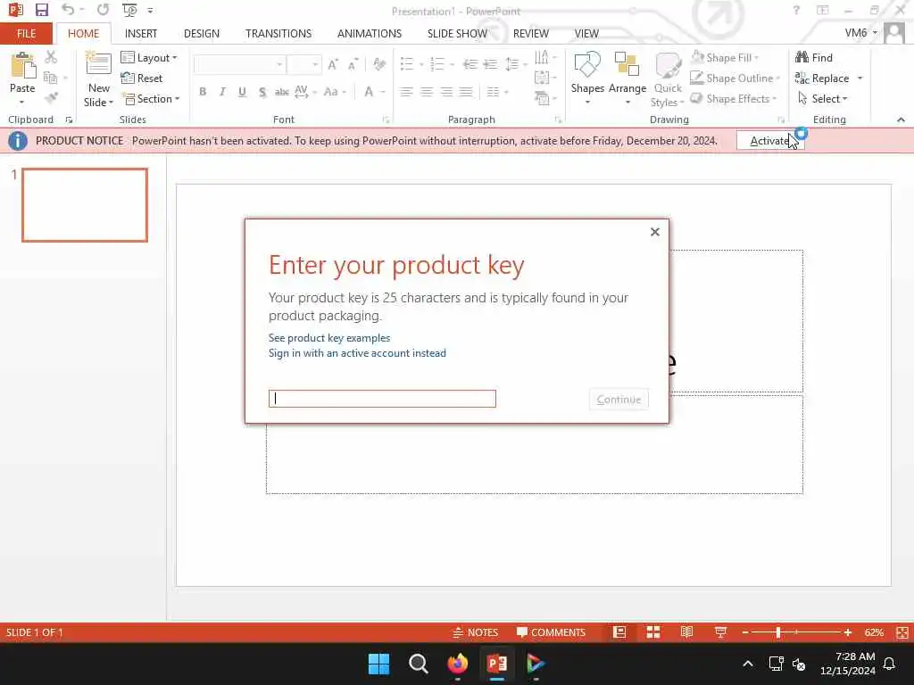Screen dimensions: 914x685
Task: Open Firefox from the taskbar
Action: pos(458,664)
